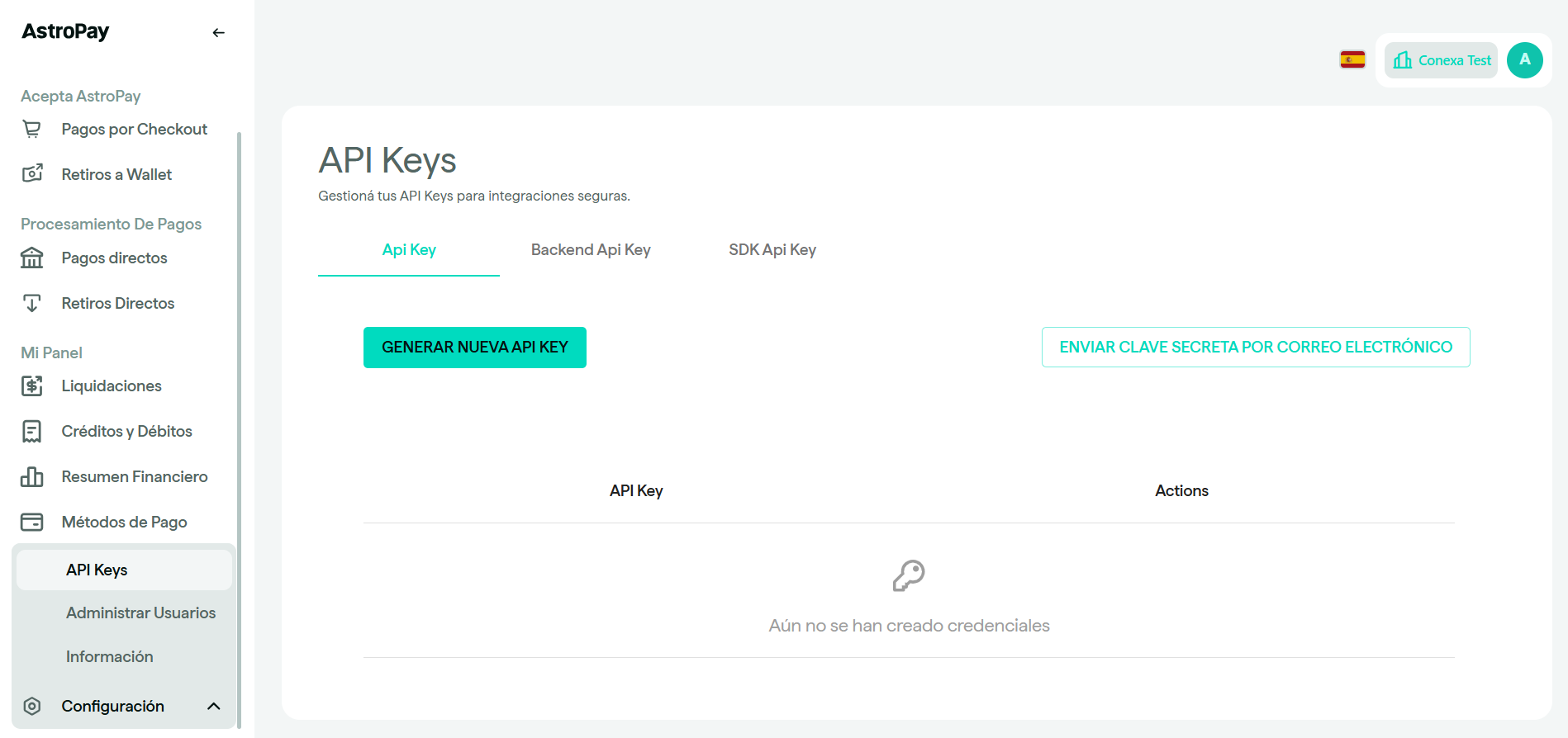Click the Resumen Financiero chart icon

(32, 476)
